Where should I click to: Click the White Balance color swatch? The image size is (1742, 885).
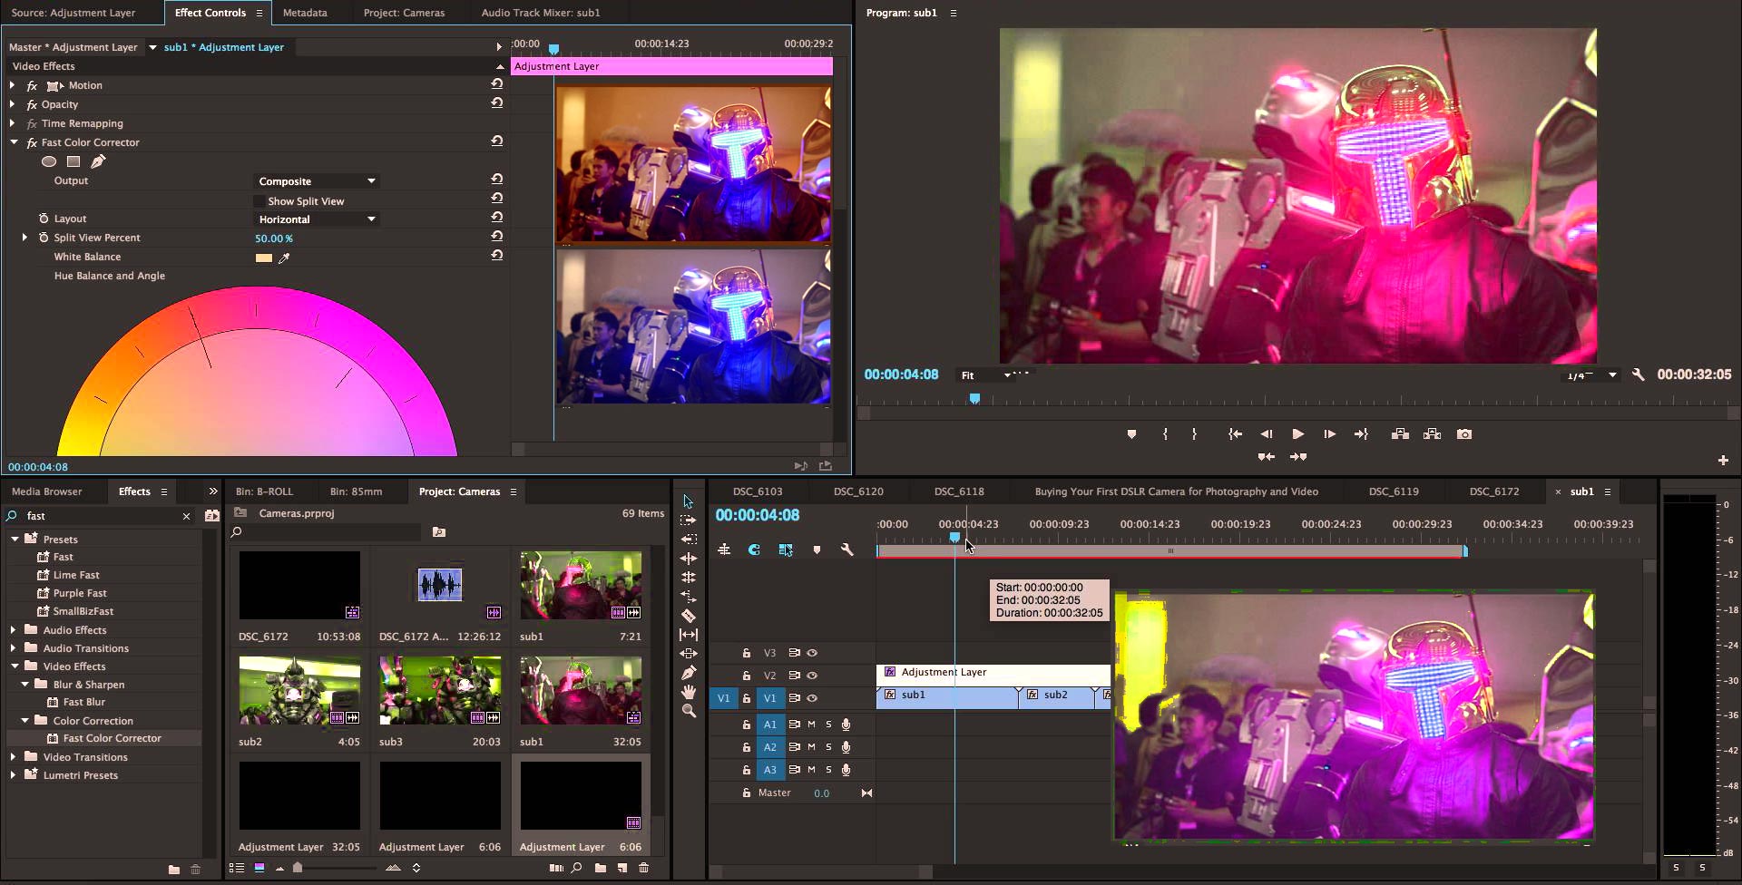click(264, 258)
